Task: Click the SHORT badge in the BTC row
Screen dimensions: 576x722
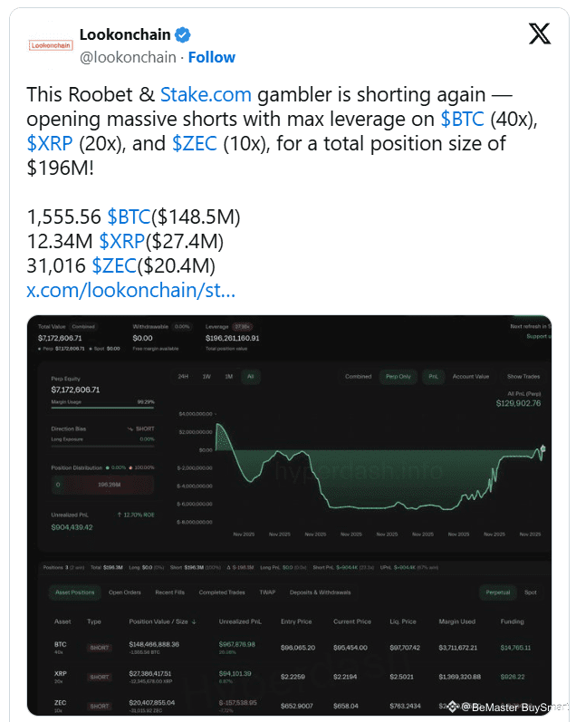Action: pos(99,648)
